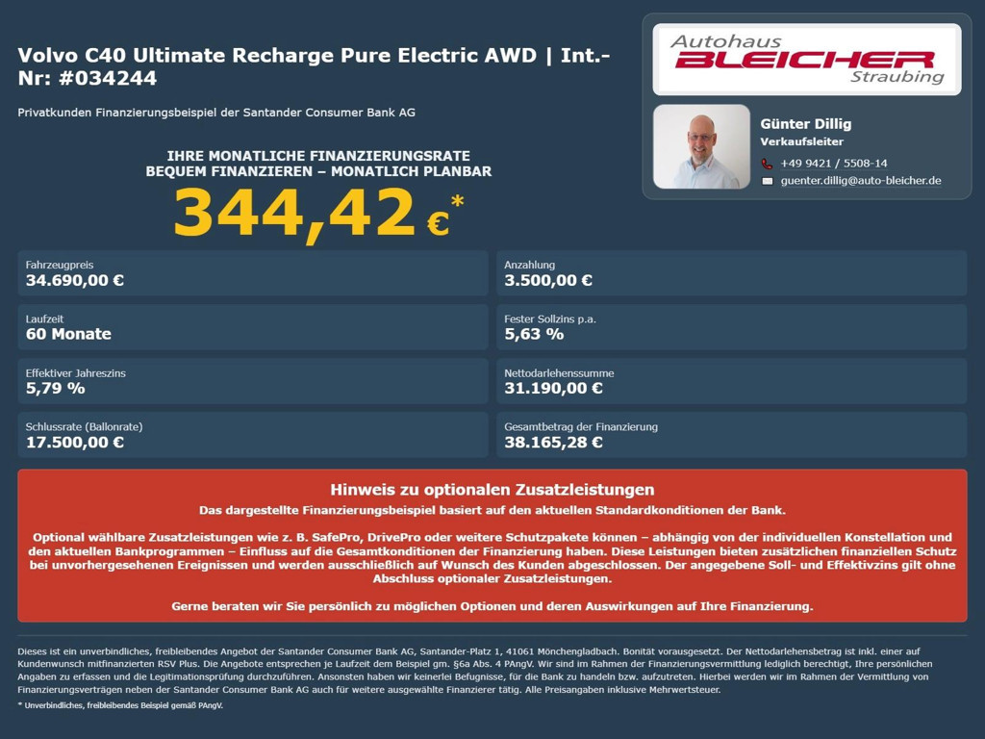Image resolution: width=985 pixels, height=739 pixels.
Task: Select the Fahrzeugpreis 34.690,00 € field
Action: coord(252,273)
